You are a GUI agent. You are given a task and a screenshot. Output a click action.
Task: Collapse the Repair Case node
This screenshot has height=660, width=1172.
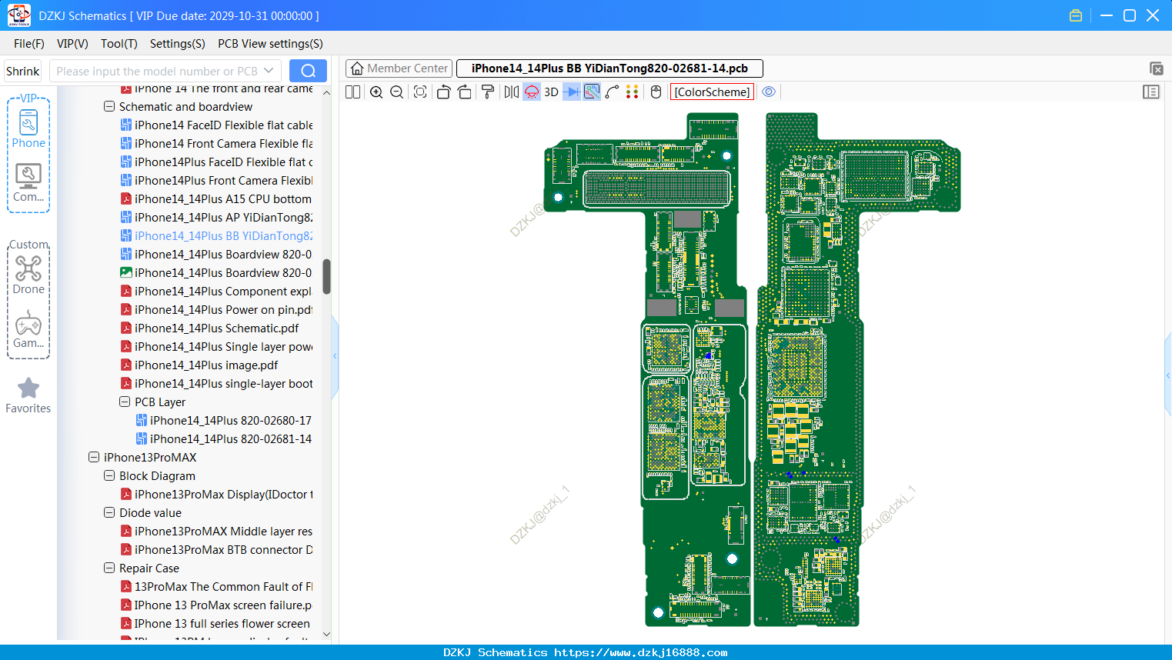point(109,568)
